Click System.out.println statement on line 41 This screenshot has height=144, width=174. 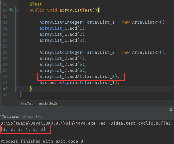pyautogui.click(x=79, y=83)
